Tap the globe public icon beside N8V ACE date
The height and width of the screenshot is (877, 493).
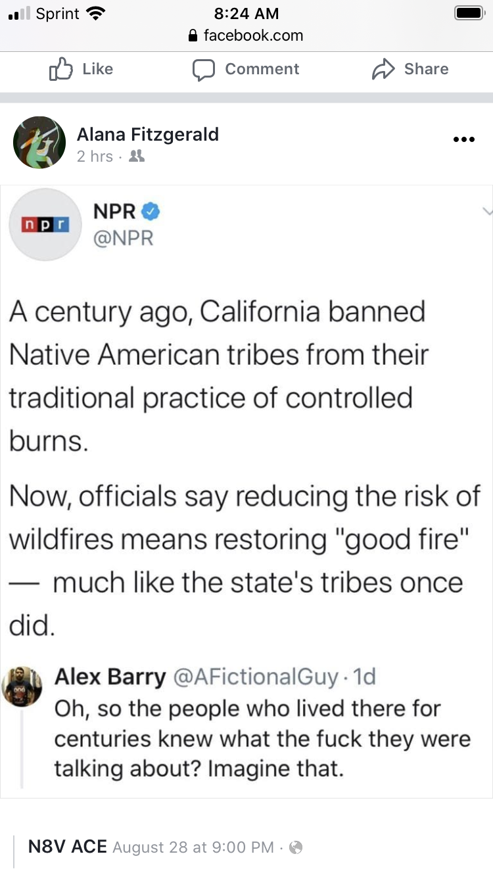[x=296, y=847]
